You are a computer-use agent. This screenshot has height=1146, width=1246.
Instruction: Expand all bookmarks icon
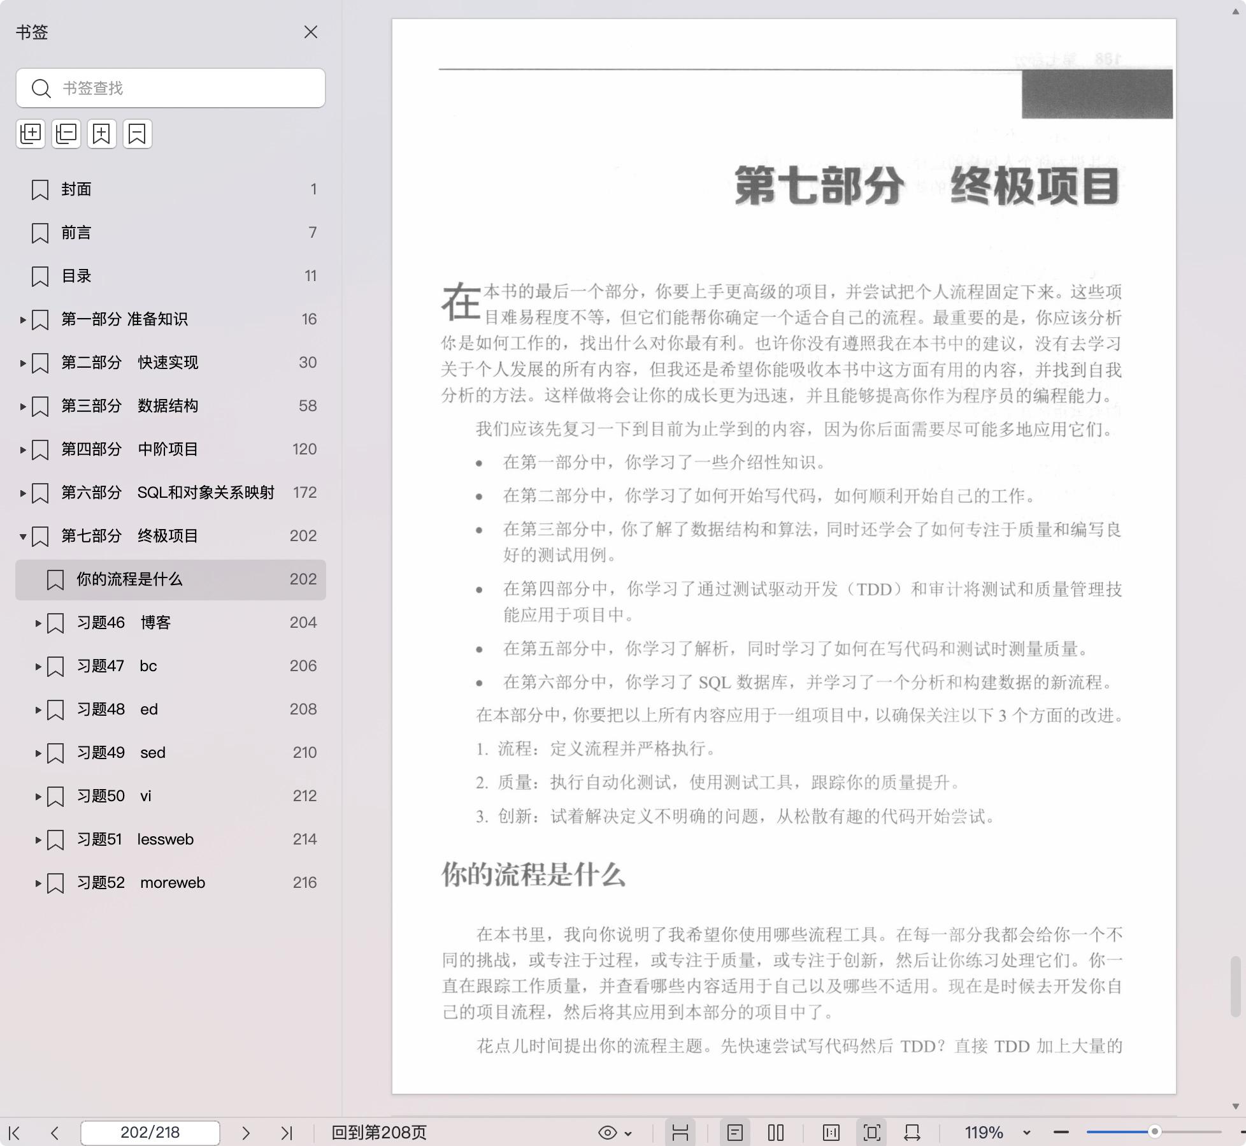(x=31, y=134)
